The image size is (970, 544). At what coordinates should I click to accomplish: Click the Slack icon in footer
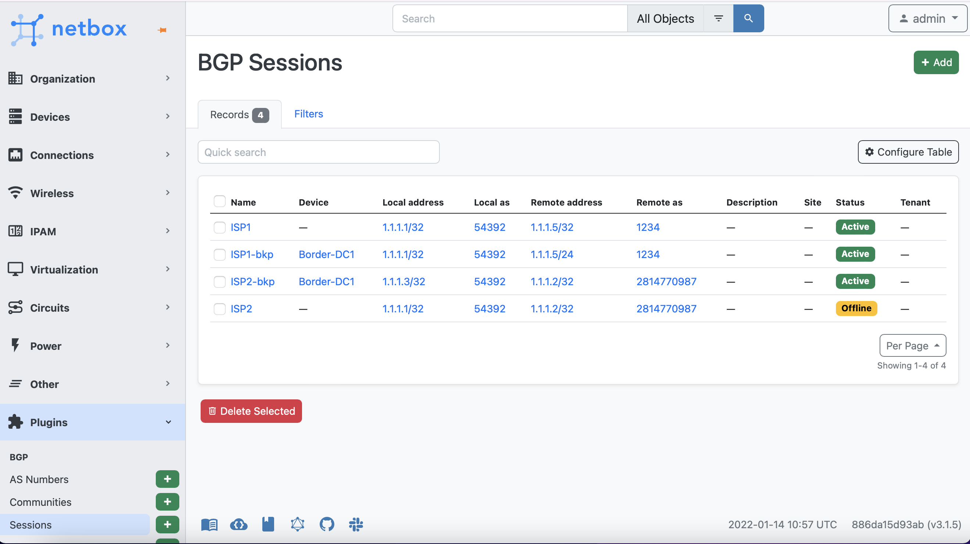355,524
